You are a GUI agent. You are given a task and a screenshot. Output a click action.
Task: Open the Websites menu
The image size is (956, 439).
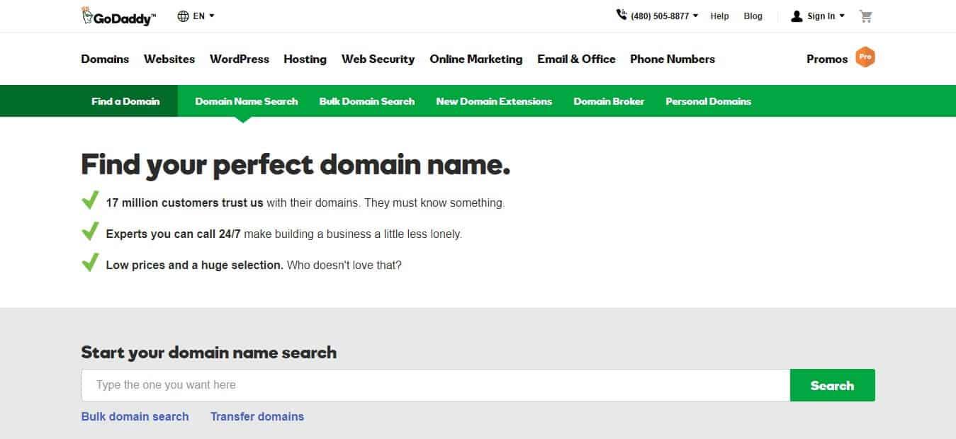169,59
